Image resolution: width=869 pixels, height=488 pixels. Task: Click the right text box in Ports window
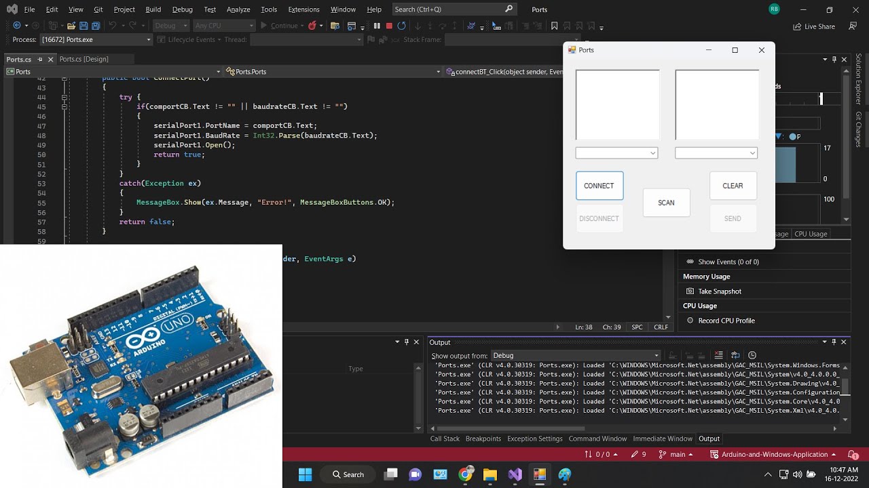pyautogui.click(x=717, y=105)
